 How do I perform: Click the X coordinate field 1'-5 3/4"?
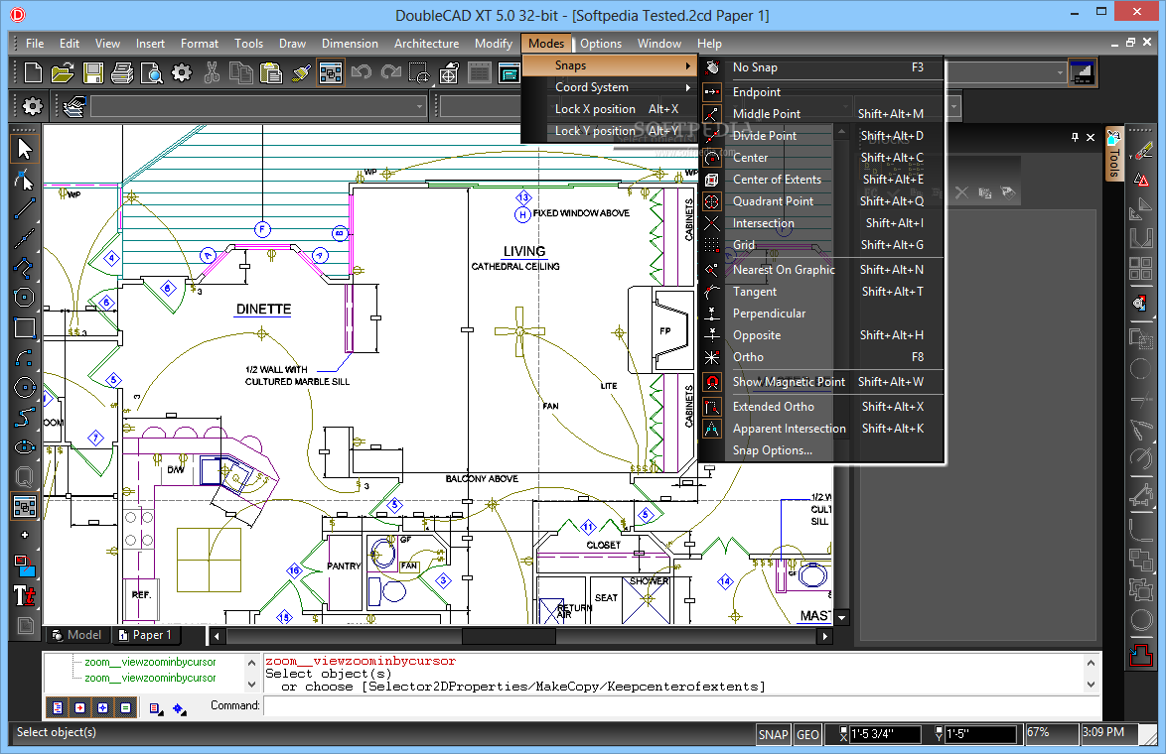[x=885, y=734]
